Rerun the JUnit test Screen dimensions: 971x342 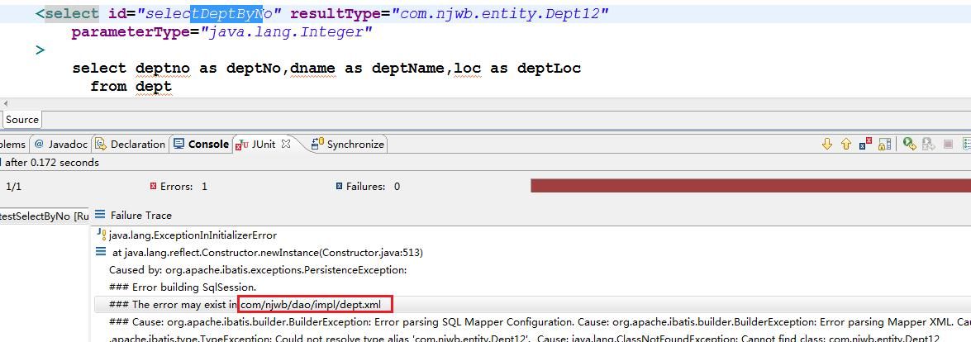click(x=909, y=144)
